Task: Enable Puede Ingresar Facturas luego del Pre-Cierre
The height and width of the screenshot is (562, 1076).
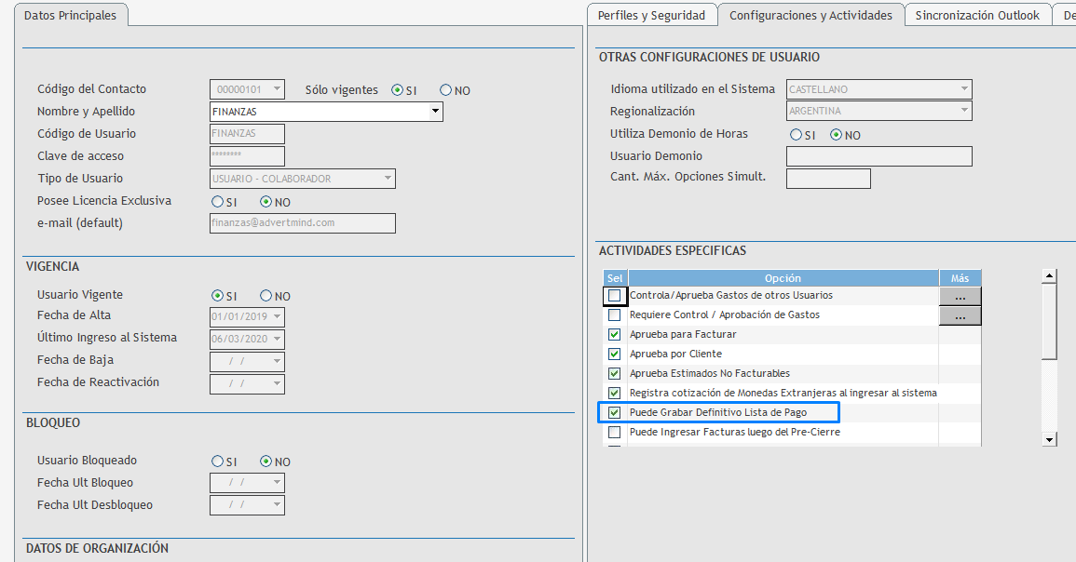Action: coord(614,433)
